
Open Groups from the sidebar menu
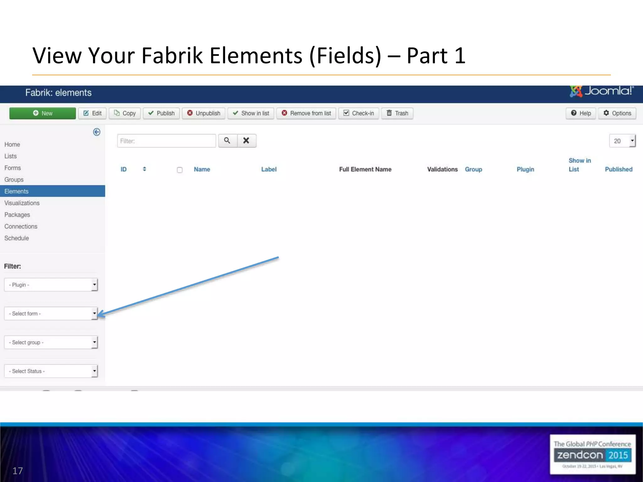tap(14, 179)
